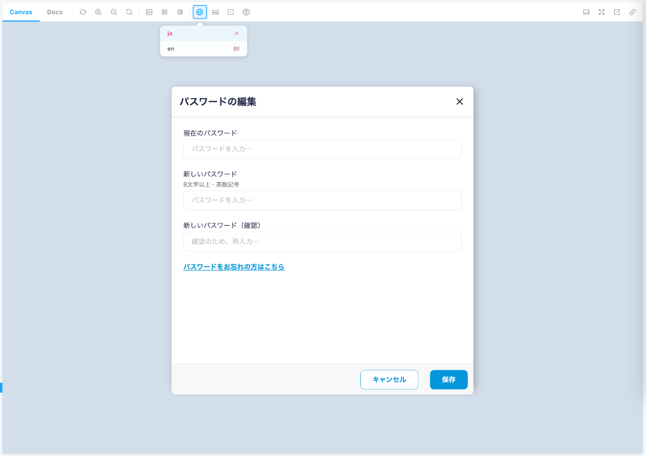Viewport: 646px width, 456px height.
Task: Reset canvas zoom level
Action: coord(129,12)
